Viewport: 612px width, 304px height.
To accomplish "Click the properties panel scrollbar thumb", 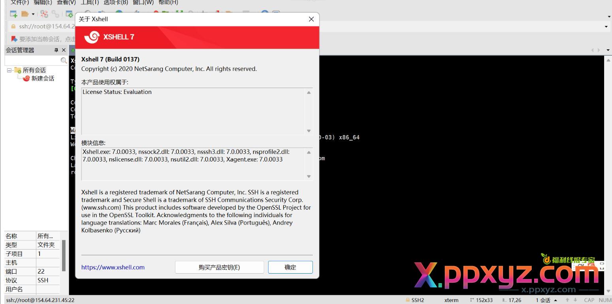I will [x=64, y=255].
